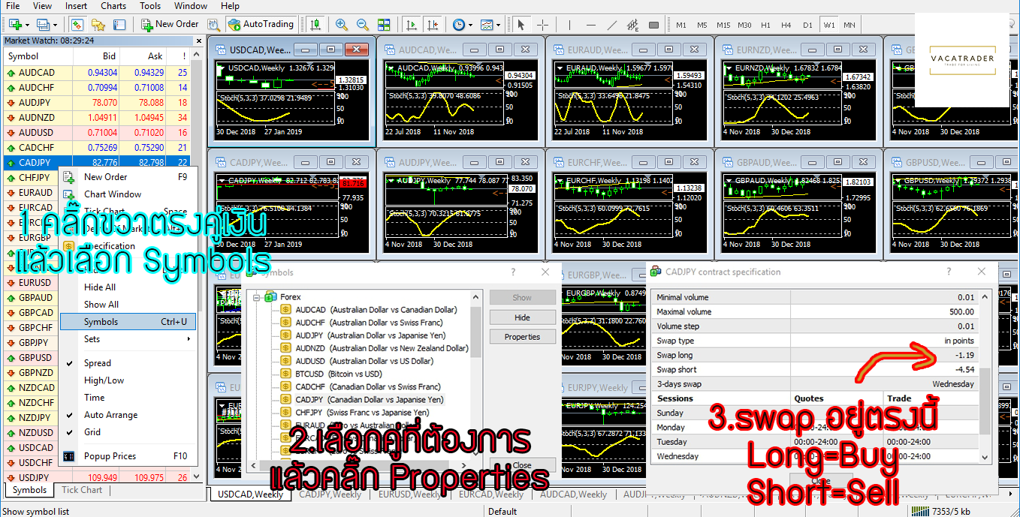Open the New Chart dropdown arrow
1020x517 pixels.
(27, 25)
